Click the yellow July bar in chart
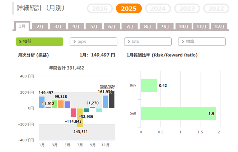This screenshot has height=152, width=238. click(80, 118)
